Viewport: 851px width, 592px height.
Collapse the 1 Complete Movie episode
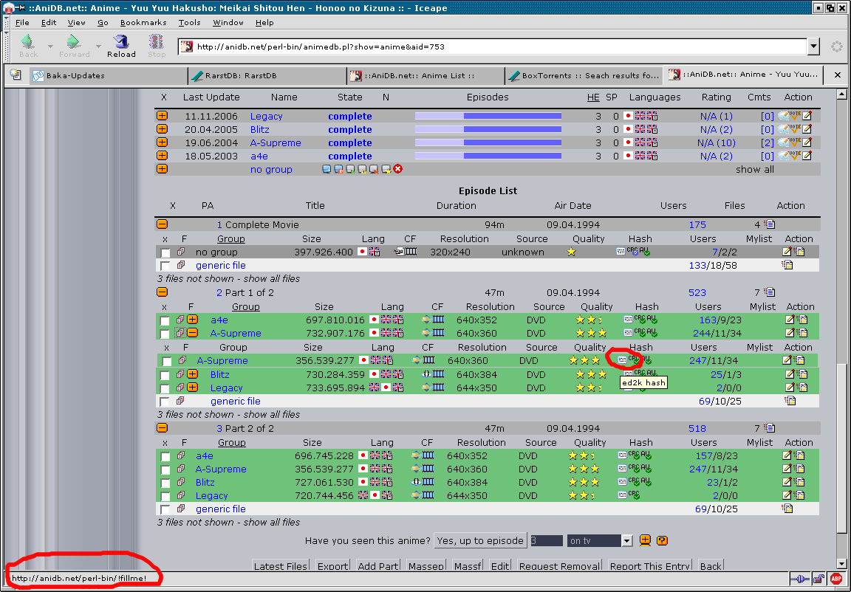point(162,224)
